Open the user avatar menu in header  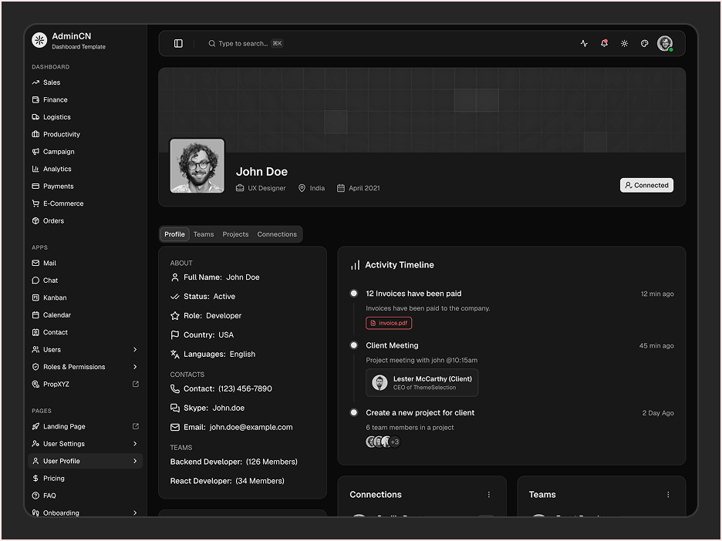tap(665, 43)
